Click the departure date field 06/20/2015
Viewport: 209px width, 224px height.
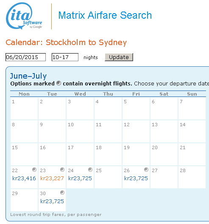(x=25, y=57)
